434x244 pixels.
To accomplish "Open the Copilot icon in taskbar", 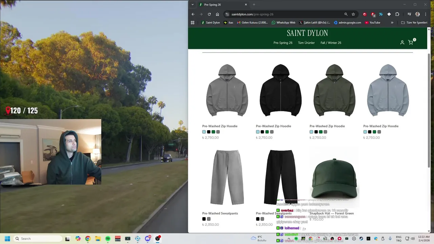I will 78,239.
